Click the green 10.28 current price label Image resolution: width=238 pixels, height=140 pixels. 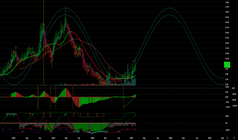coord(227,63)
